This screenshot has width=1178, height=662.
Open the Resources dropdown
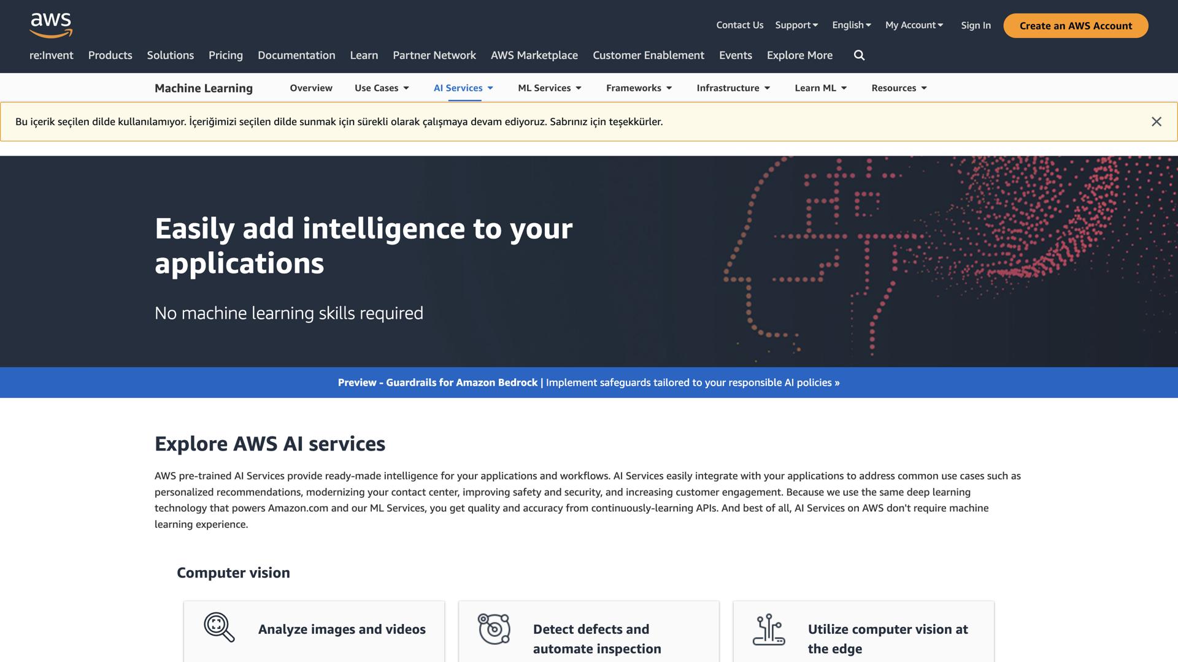click(898, 88)
